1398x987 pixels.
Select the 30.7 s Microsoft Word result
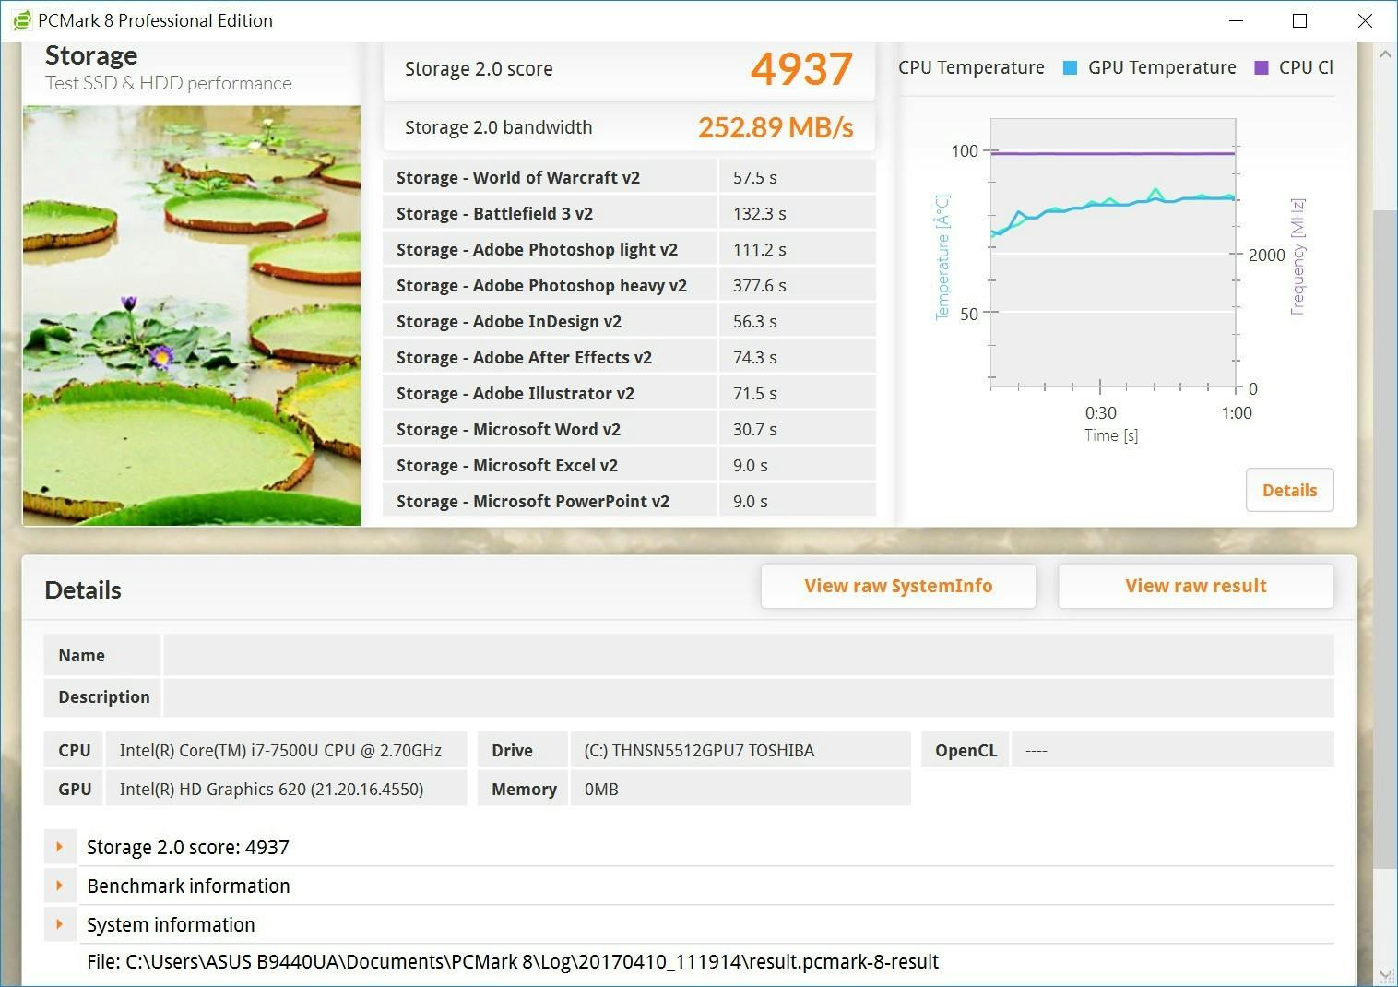coord(755,429)
